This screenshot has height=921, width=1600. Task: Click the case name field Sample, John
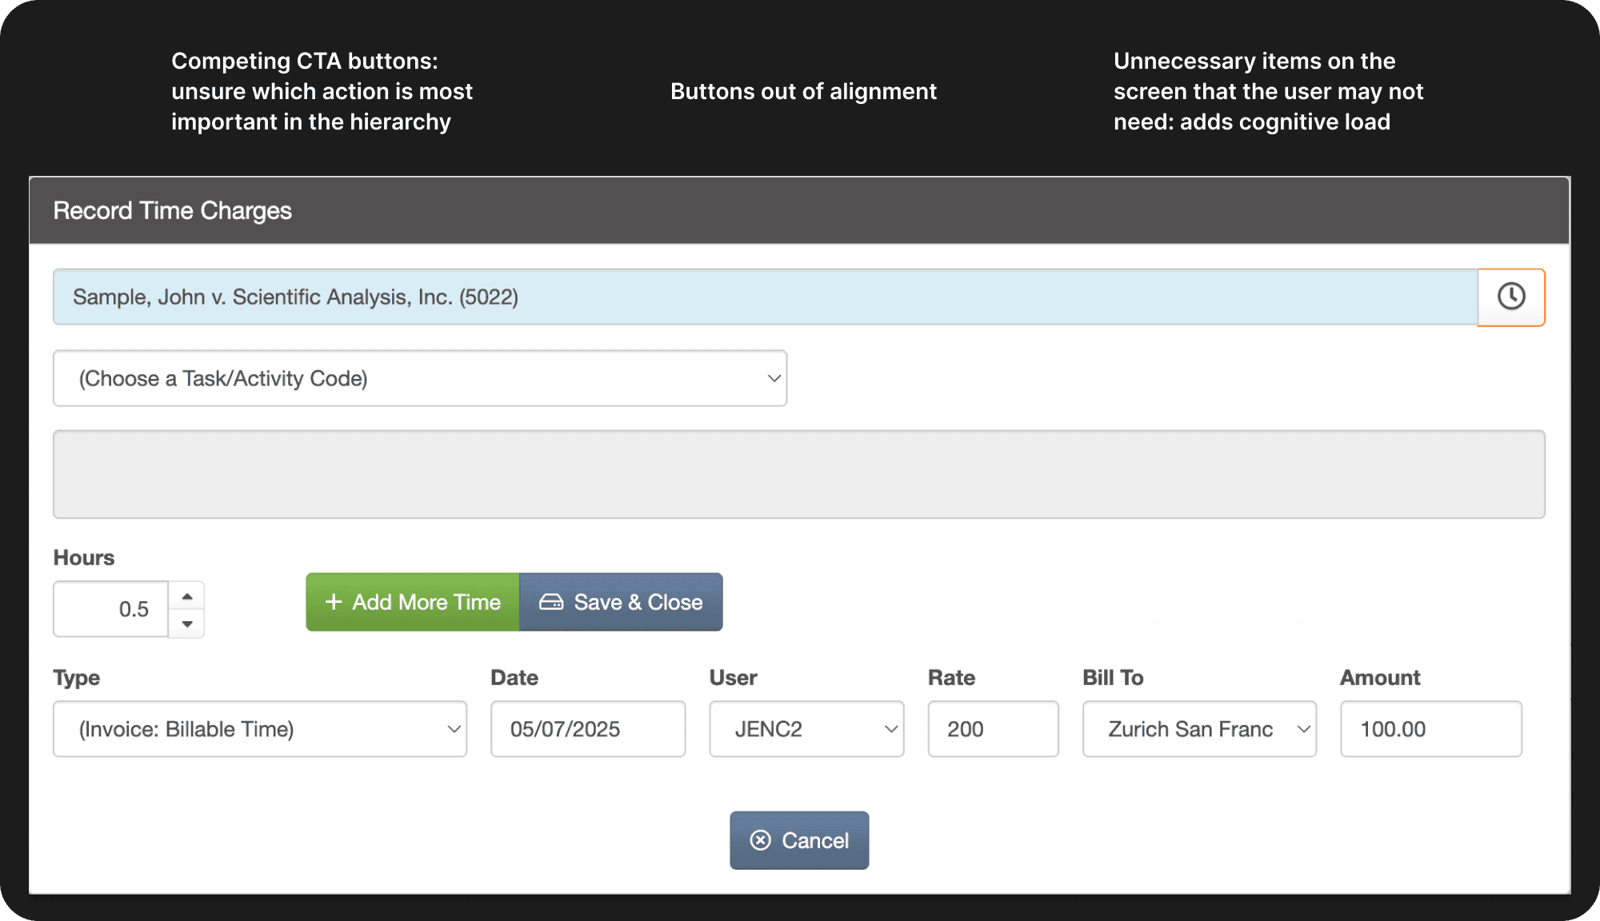(764, 297)
